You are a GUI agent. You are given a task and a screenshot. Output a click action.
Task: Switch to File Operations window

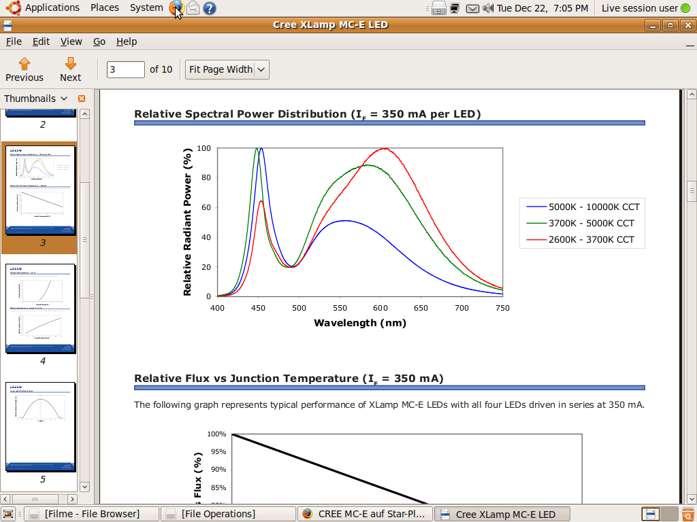click(x=229, y=514)
